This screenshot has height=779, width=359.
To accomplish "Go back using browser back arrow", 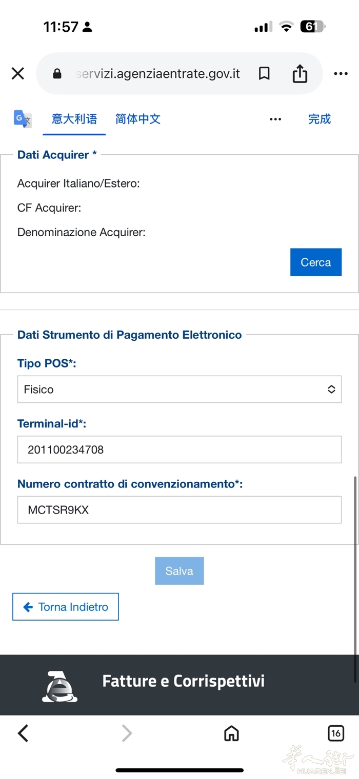I will 23,733.
